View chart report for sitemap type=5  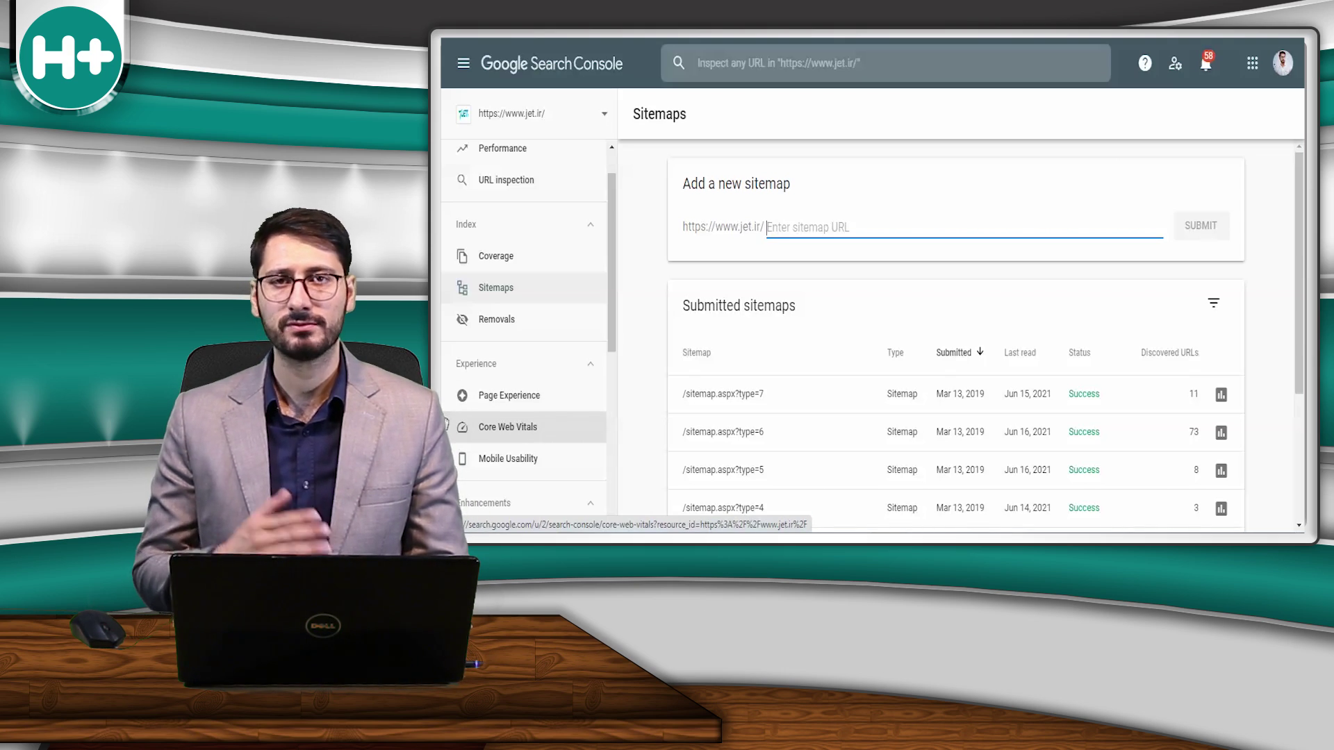(x=1221, y=471)
